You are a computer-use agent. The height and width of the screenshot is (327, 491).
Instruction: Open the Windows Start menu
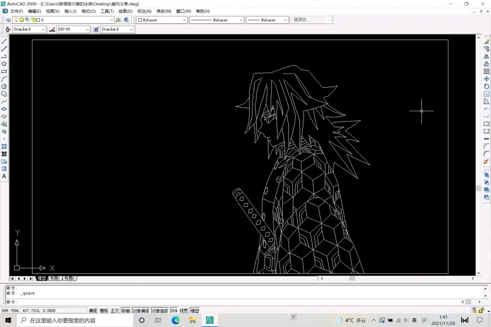point(8,320)
